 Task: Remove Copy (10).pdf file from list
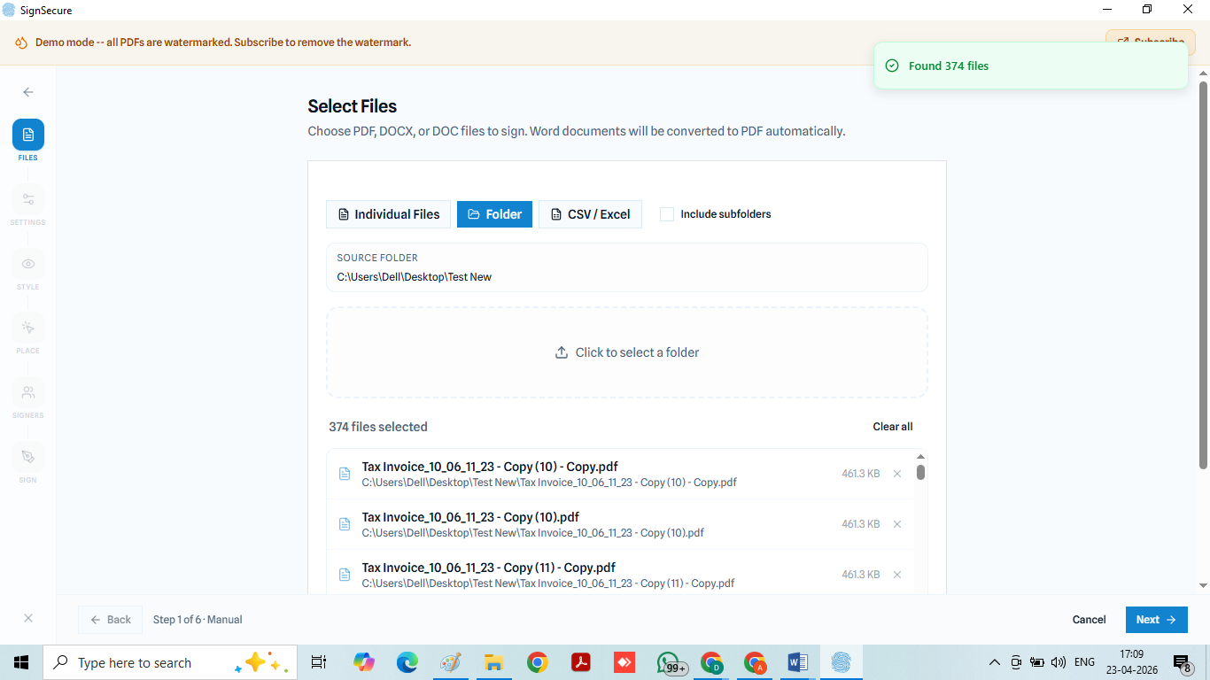896,524
